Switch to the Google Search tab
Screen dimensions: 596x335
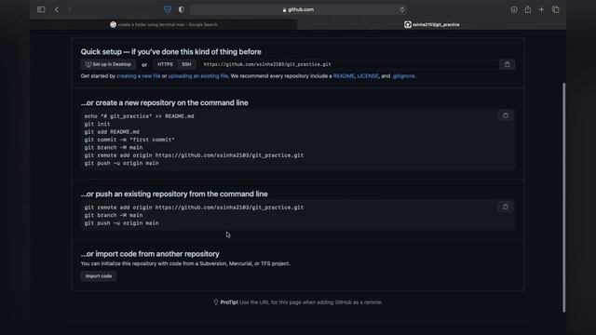point(164,25)
